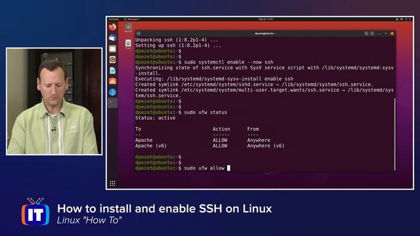The width and height of the screenshot is (420, 236).
Task: Click the 'From' column header
Action: [x=253, y=129]
